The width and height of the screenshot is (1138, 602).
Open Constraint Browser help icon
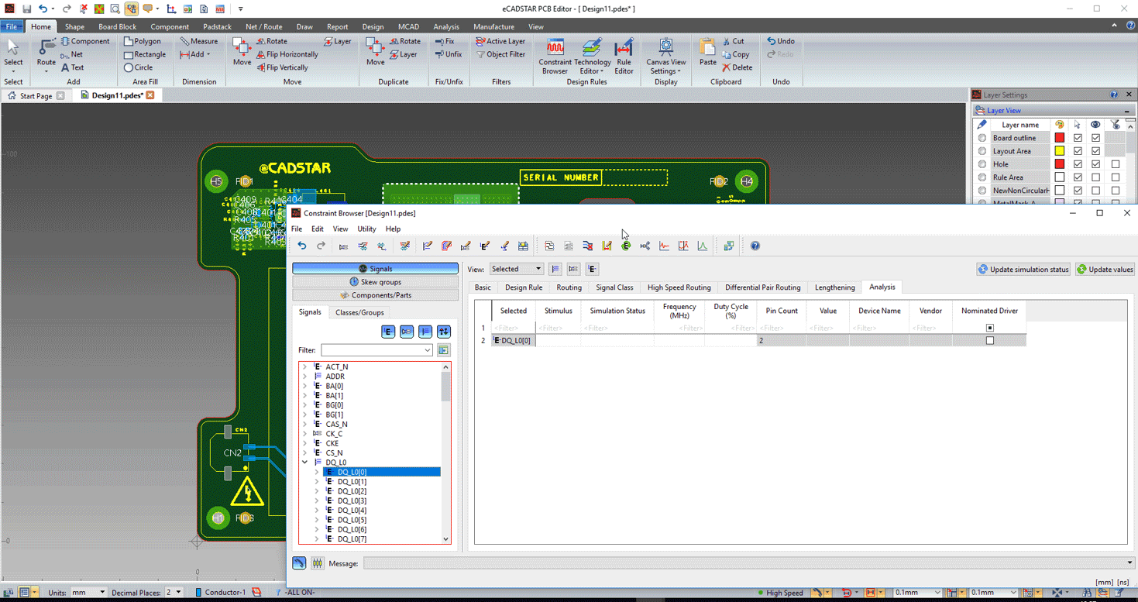click(755, 246)
